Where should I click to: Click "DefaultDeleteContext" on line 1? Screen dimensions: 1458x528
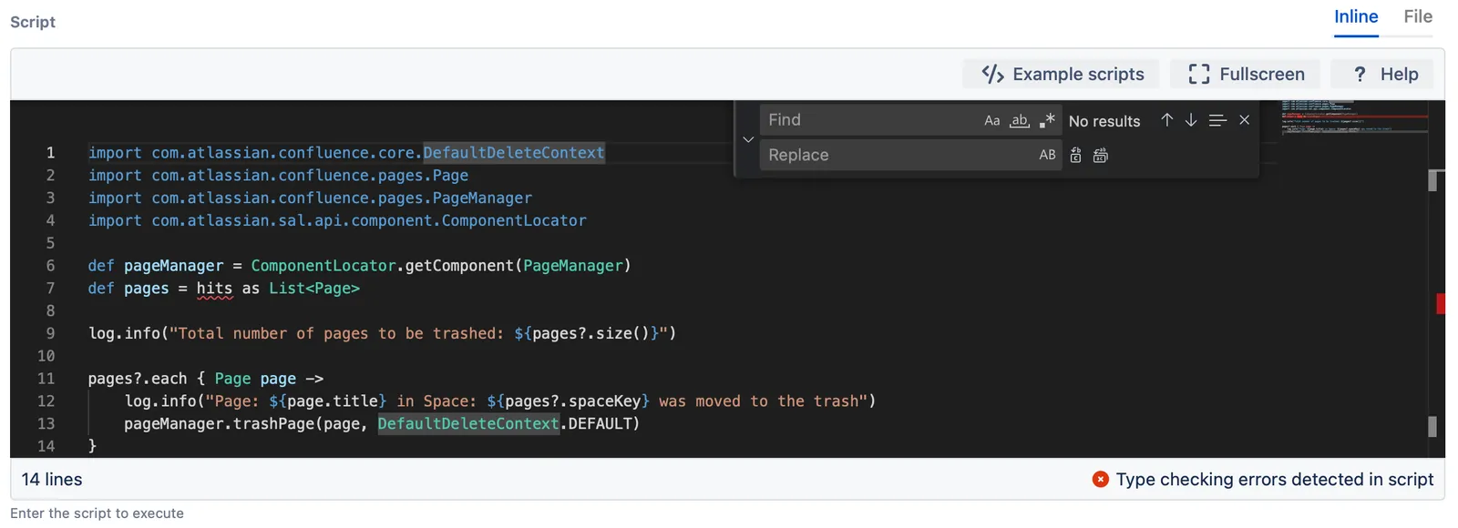(514, 153)
